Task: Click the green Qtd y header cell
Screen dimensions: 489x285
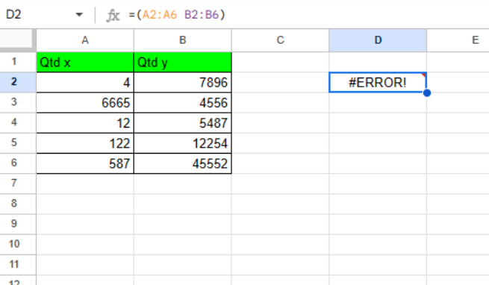Action: (182, 63)
